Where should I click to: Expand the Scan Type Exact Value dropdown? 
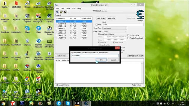coord(114,28)
